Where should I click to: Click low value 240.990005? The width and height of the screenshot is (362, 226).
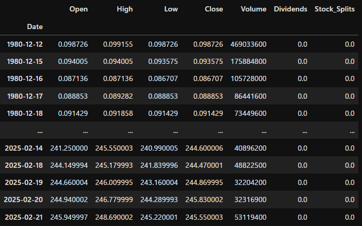click(159, 148)
